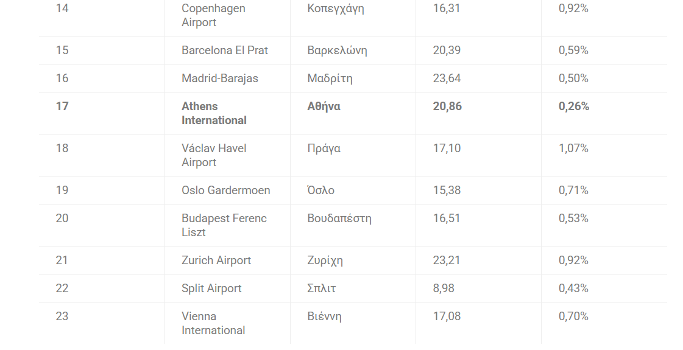Viewport: 683px width, 350px height.
Task: Select the bold 0,26% percentage
Action: [573, 107]
